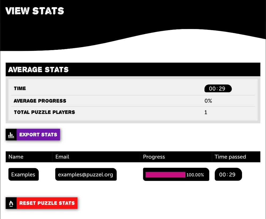Click the Average Progress row label
Image resolution: width=266 pixels, height=219 pixels.
coord(40,101)
